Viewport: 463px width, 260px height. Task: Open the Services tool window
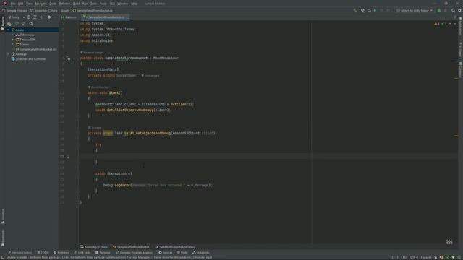pos(166,253)
